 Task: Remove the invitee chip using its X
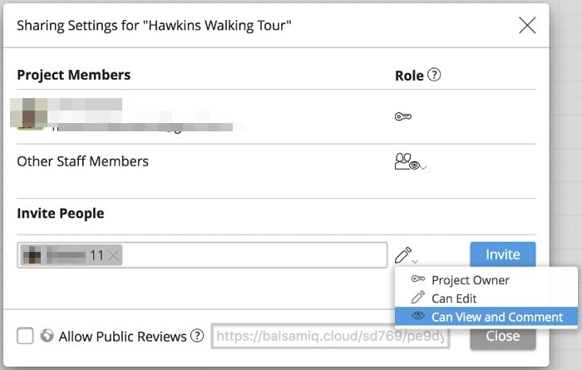[x=114, y=255]
